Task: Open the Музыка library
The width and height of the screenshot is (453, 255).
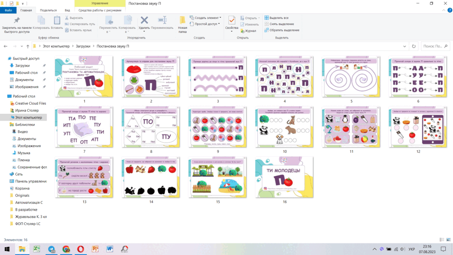Action: coord(24,153)
